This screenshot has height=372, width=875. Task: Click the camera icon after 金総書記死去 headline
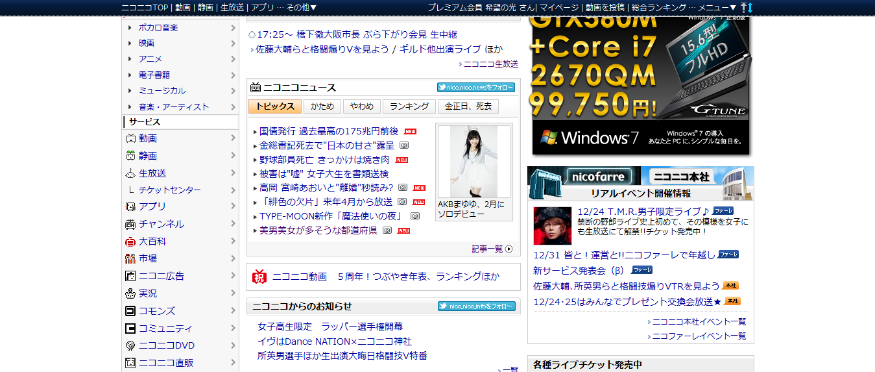(x=403, y=145)
